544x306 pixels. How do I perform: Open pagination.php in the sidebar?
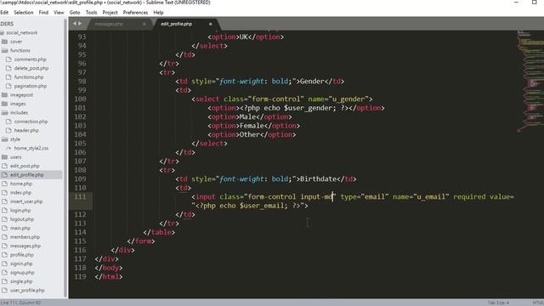[x=31, y=86]
